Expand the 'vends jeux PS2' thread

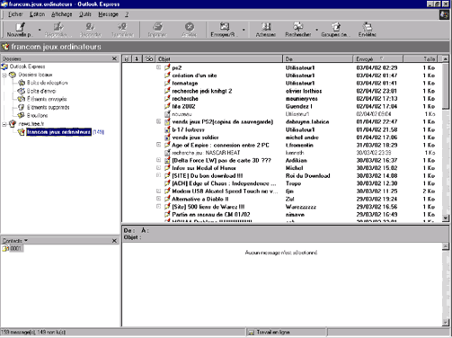click(x=158, y=121)
